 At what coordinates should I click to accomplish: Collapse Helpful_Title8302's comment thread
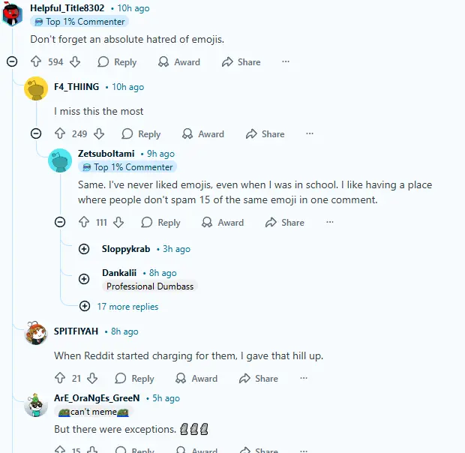coord(12,61)
